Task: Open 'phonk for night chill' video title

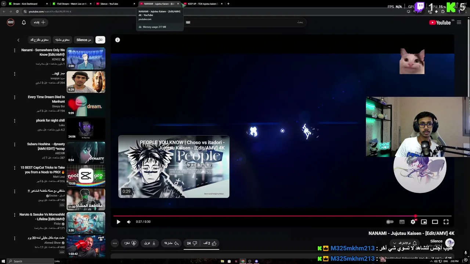Action: (50, 120)
